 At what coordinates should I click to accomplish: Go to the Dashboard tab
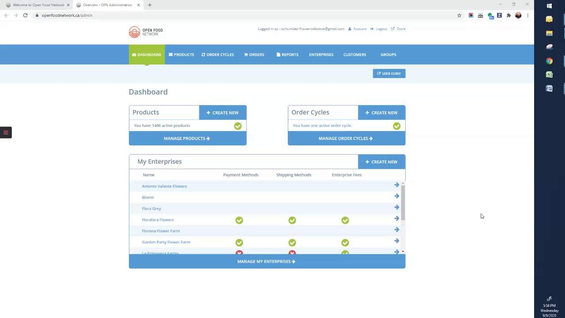pyautogui.click(x=147, y=54)
